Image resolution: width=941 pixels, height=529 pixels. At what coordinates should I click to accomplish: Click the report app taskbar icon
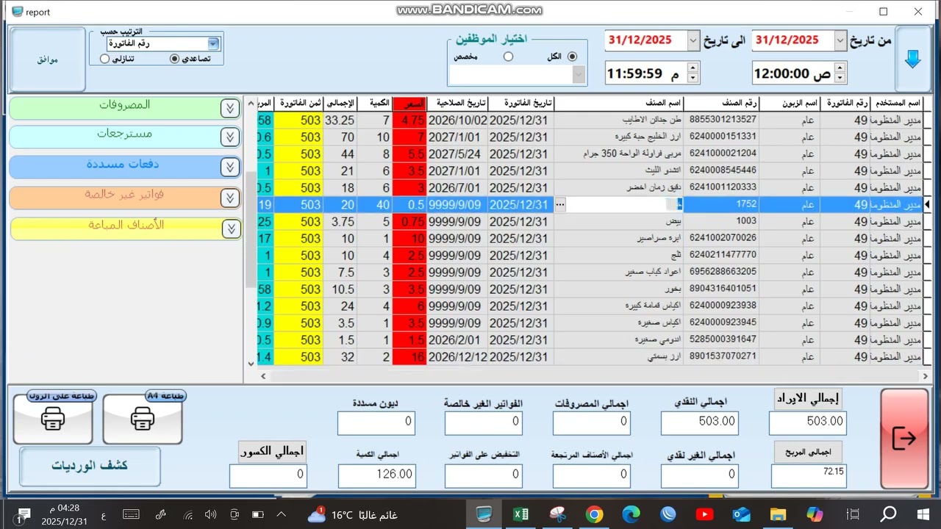[484, 514]
